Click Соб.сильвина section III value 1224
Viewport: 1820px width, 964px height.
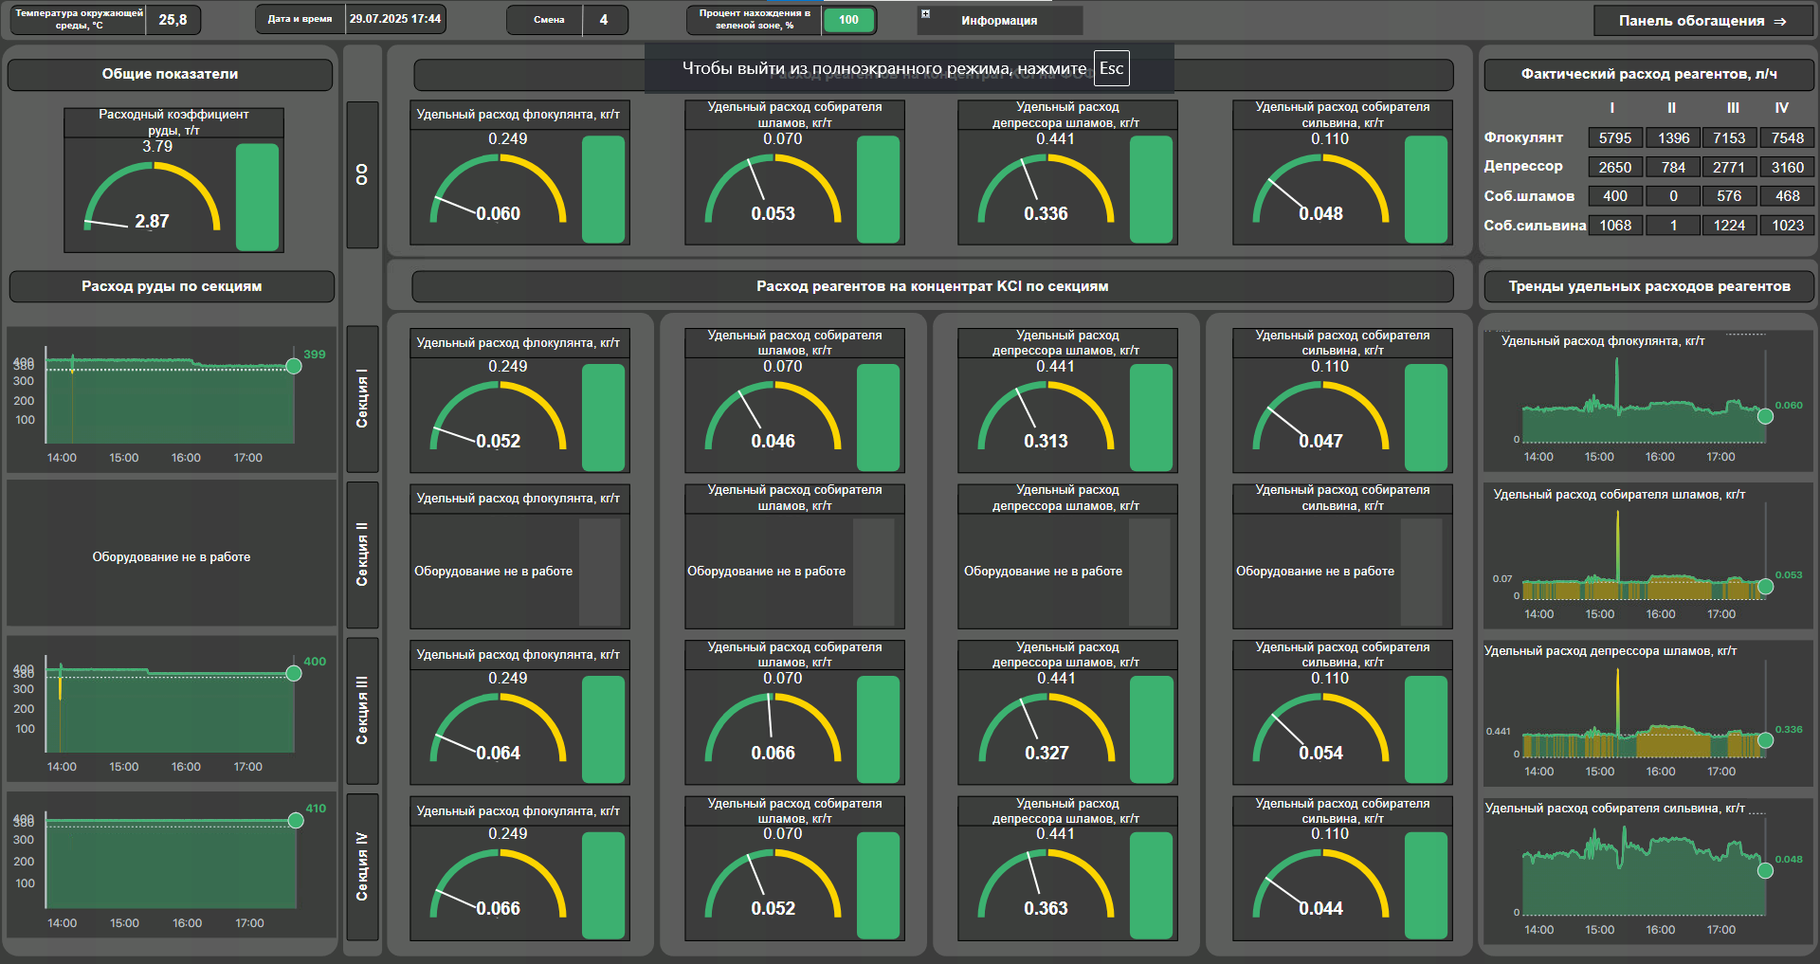[1729, 226]
